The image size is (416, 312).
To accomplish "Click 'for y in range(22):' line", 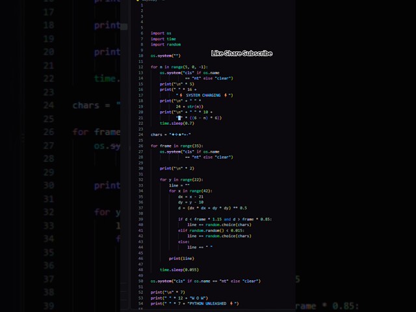I will pos(181,179).
